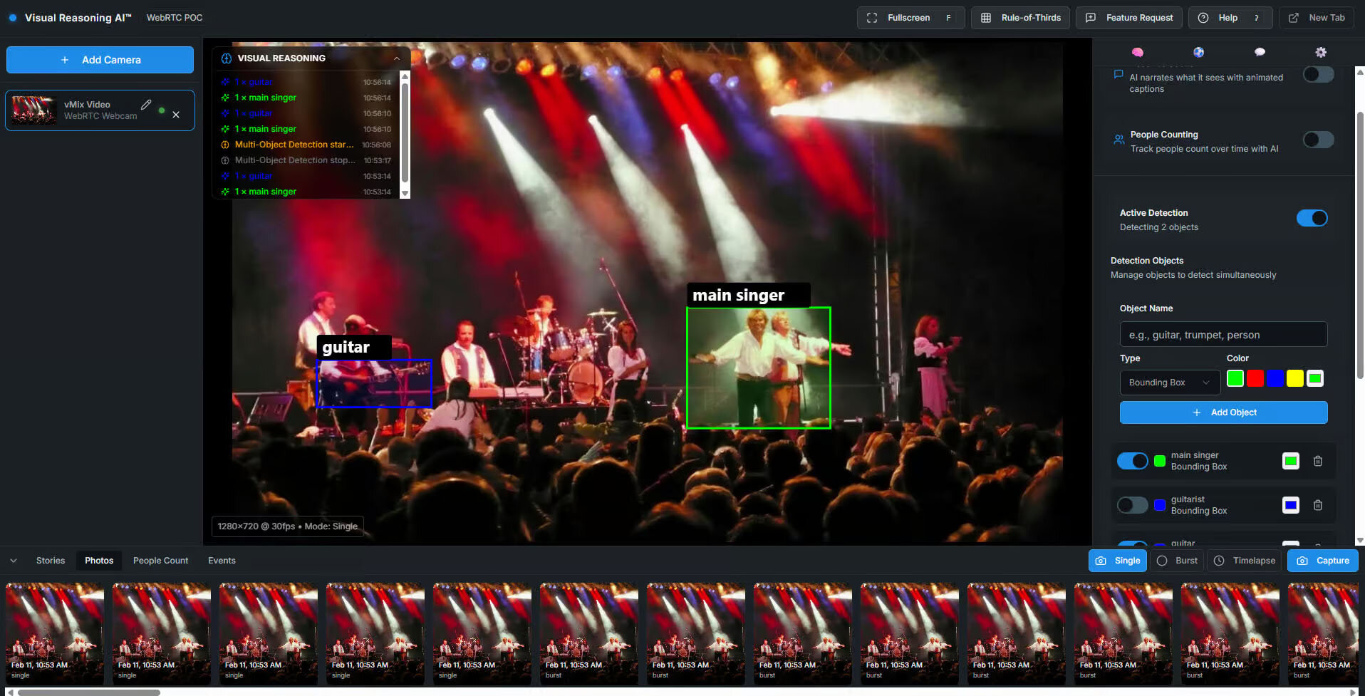Open the Bounding Box type dropdown

1169,383
